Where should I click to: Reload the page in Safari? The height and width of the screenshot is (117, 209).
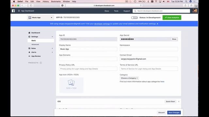141,6
